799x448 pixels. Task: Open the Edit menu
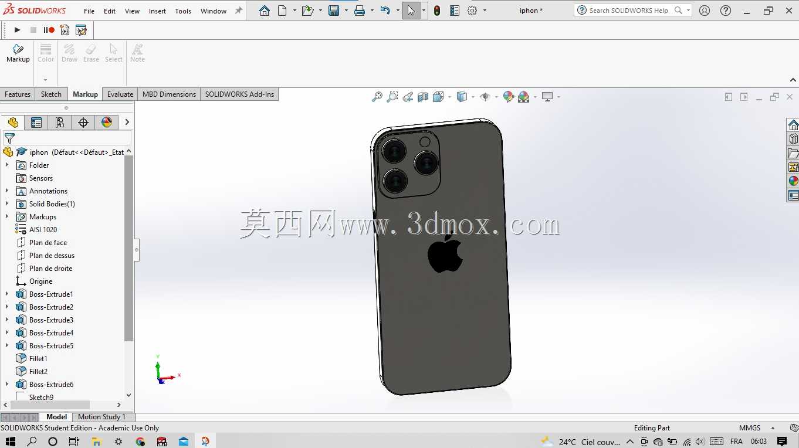pyautogui.click(x=110, y=11)
